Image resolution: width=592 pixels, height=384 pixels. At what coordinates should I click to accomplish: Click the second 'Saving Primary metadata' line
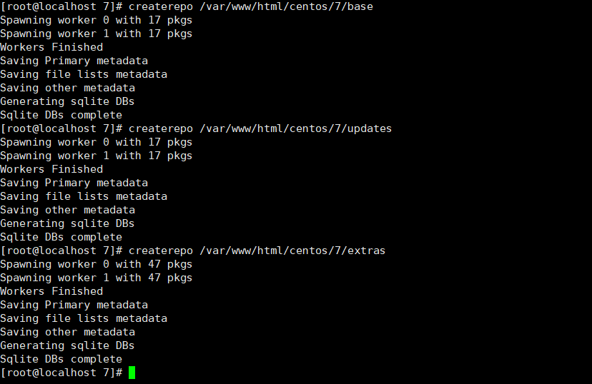[74, 183]
